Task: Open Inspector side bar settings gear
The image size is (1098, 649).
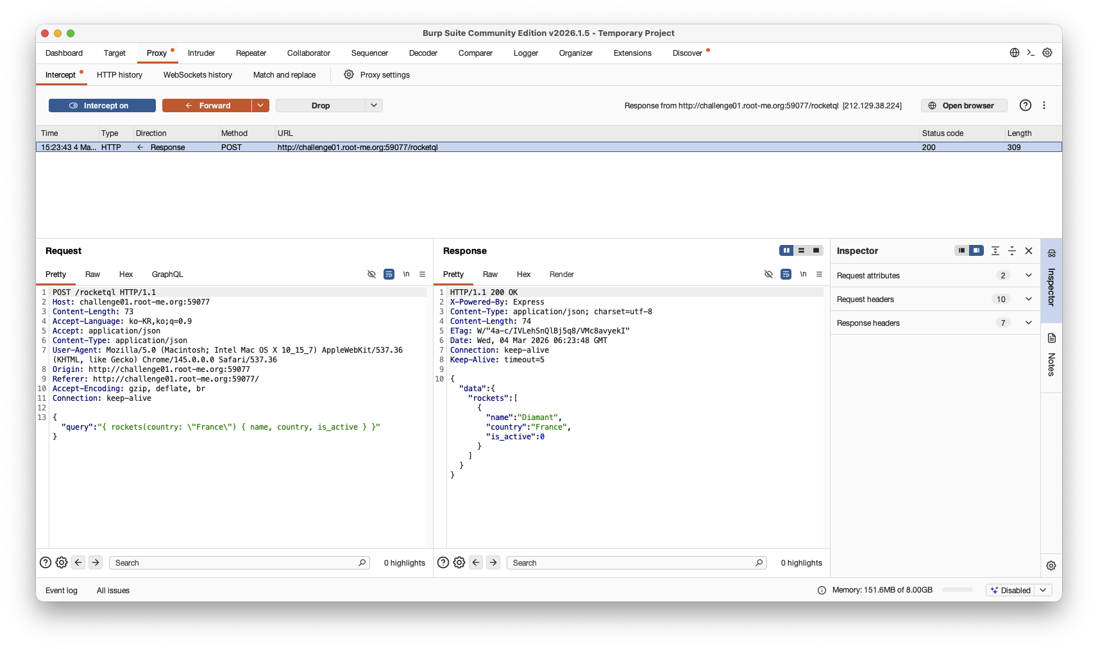Action: [1051, 566]
